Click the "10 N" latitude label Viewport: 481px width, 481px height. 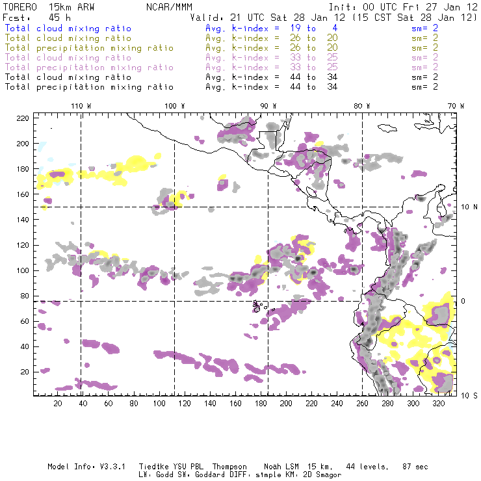pyautogui.click(x=469, y=207)
